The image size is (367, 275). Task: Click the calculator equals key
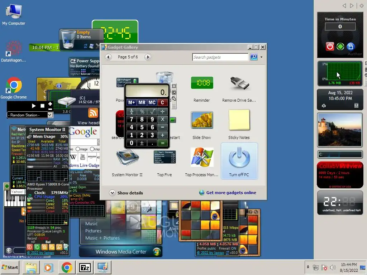pyautogui.click(x=162, y=143)
